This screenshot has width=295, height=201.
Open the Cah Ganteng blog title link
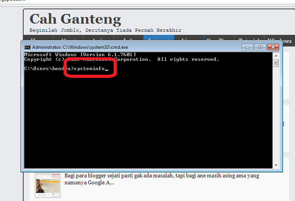click(75, 19)
